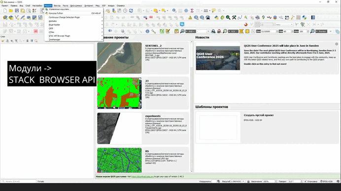Image resolution: width=341 pixels, height=191 pixels.
Task: Open the Data Source Manager icon
Action: point(5,18)
